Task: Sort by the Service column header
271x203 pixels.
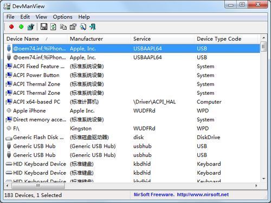Action: (x=163, y=38)
